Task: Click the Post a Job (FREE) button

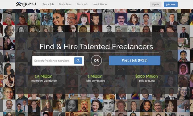Action: click(135, 60)
